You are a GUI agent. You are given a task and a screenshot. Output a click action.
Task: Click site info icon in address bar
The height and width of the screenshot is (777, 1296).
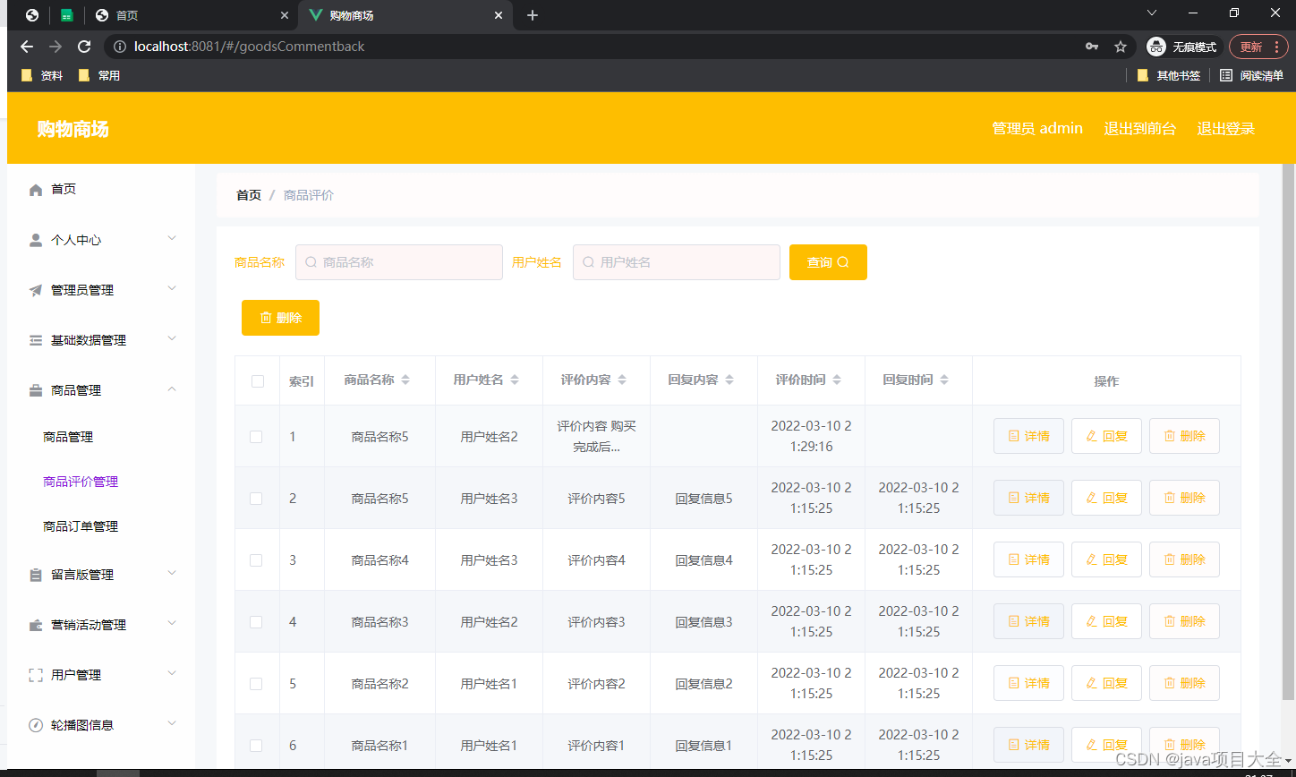point(120,47)
